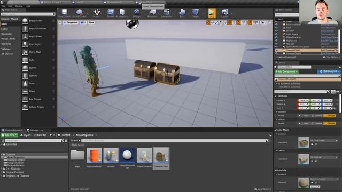Viewport: 342px width, 192px height.
Task: Open the Content toolbar button
Action: click(x=111, y=13)
